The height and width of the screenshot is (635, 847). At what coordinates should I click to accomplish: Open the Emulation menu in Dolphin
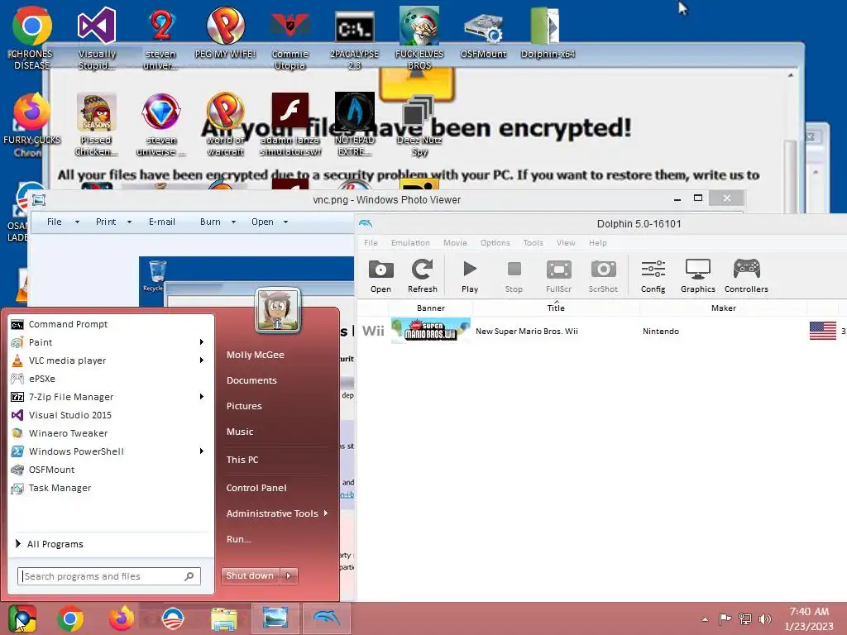point(410,243)
